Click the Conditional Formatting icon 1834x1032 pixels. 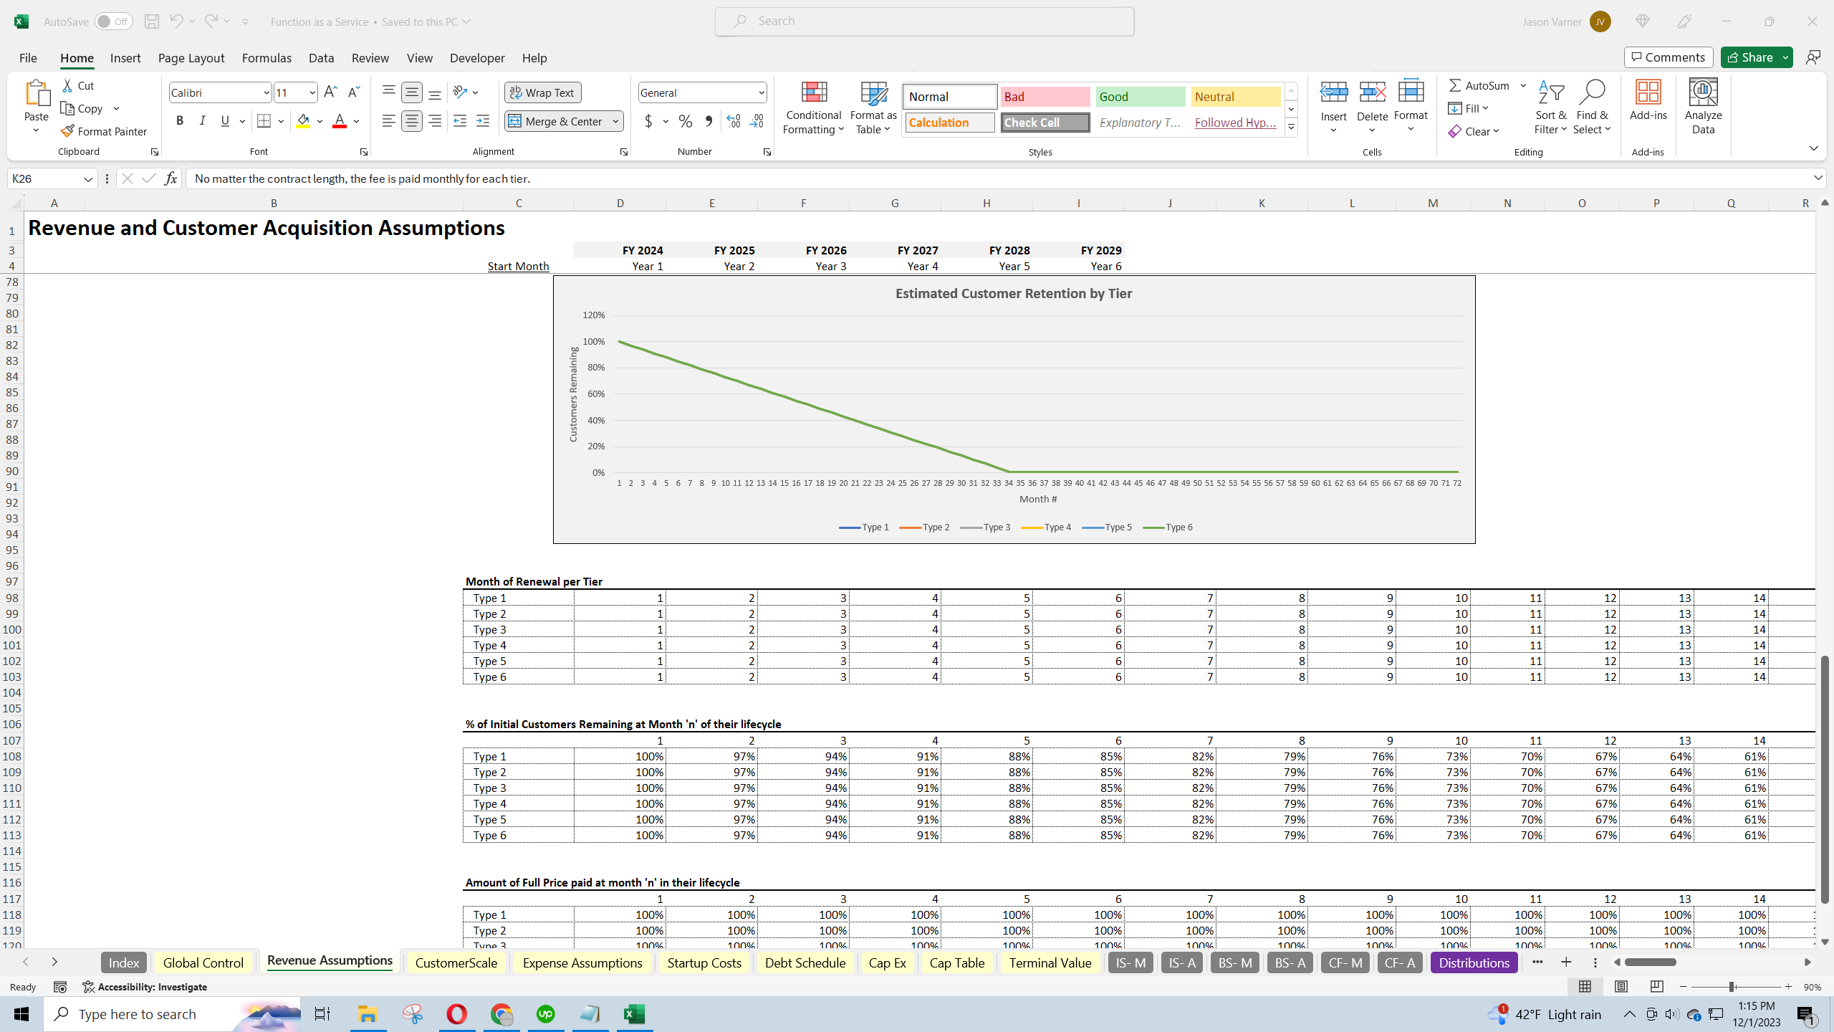point(813,93)
